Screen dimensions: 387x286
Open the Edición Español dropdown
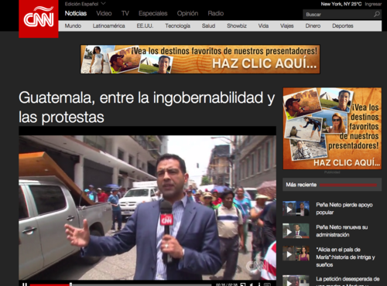click(x=85, y=4)
